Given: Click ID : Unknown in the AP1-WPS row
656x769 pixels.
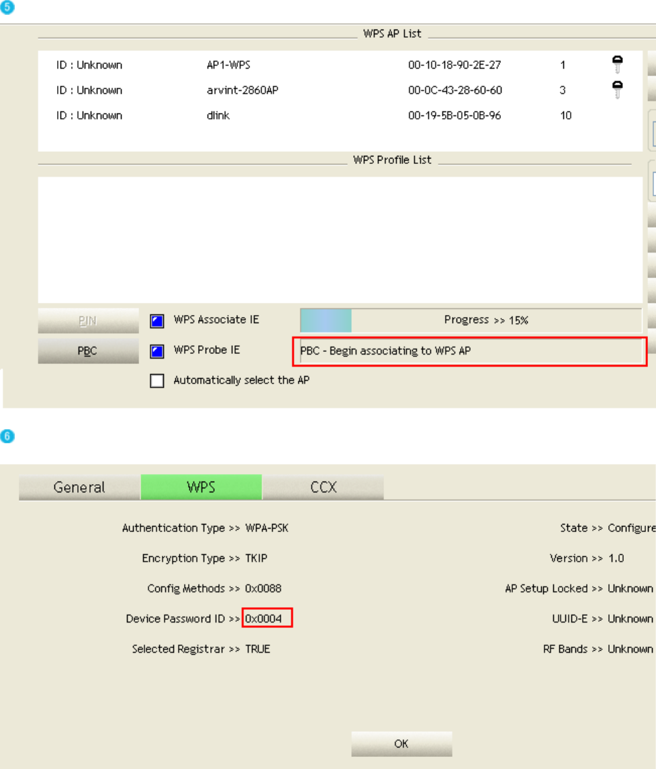Looking at the screenshot, I should pyautogui.click(x=89, y=64).
